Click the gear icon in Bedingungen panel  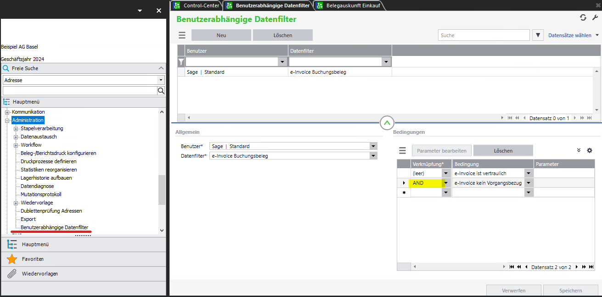590,150
